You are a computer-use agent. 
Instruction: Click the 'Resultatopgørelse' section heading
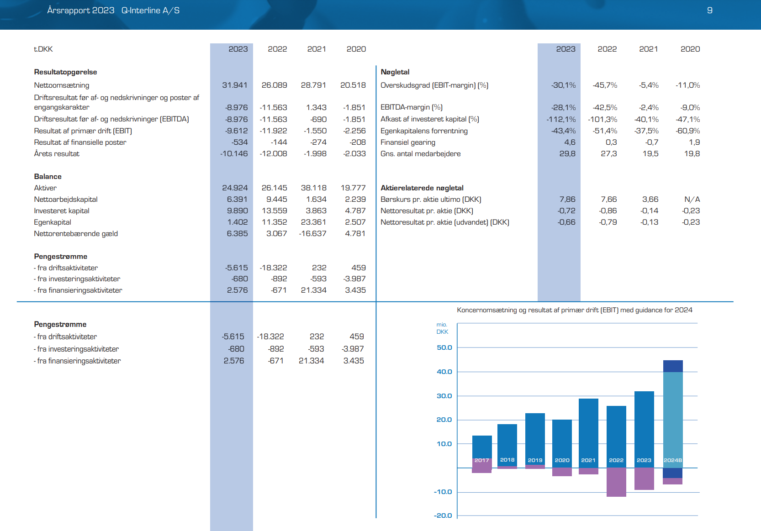pos(65,72)
